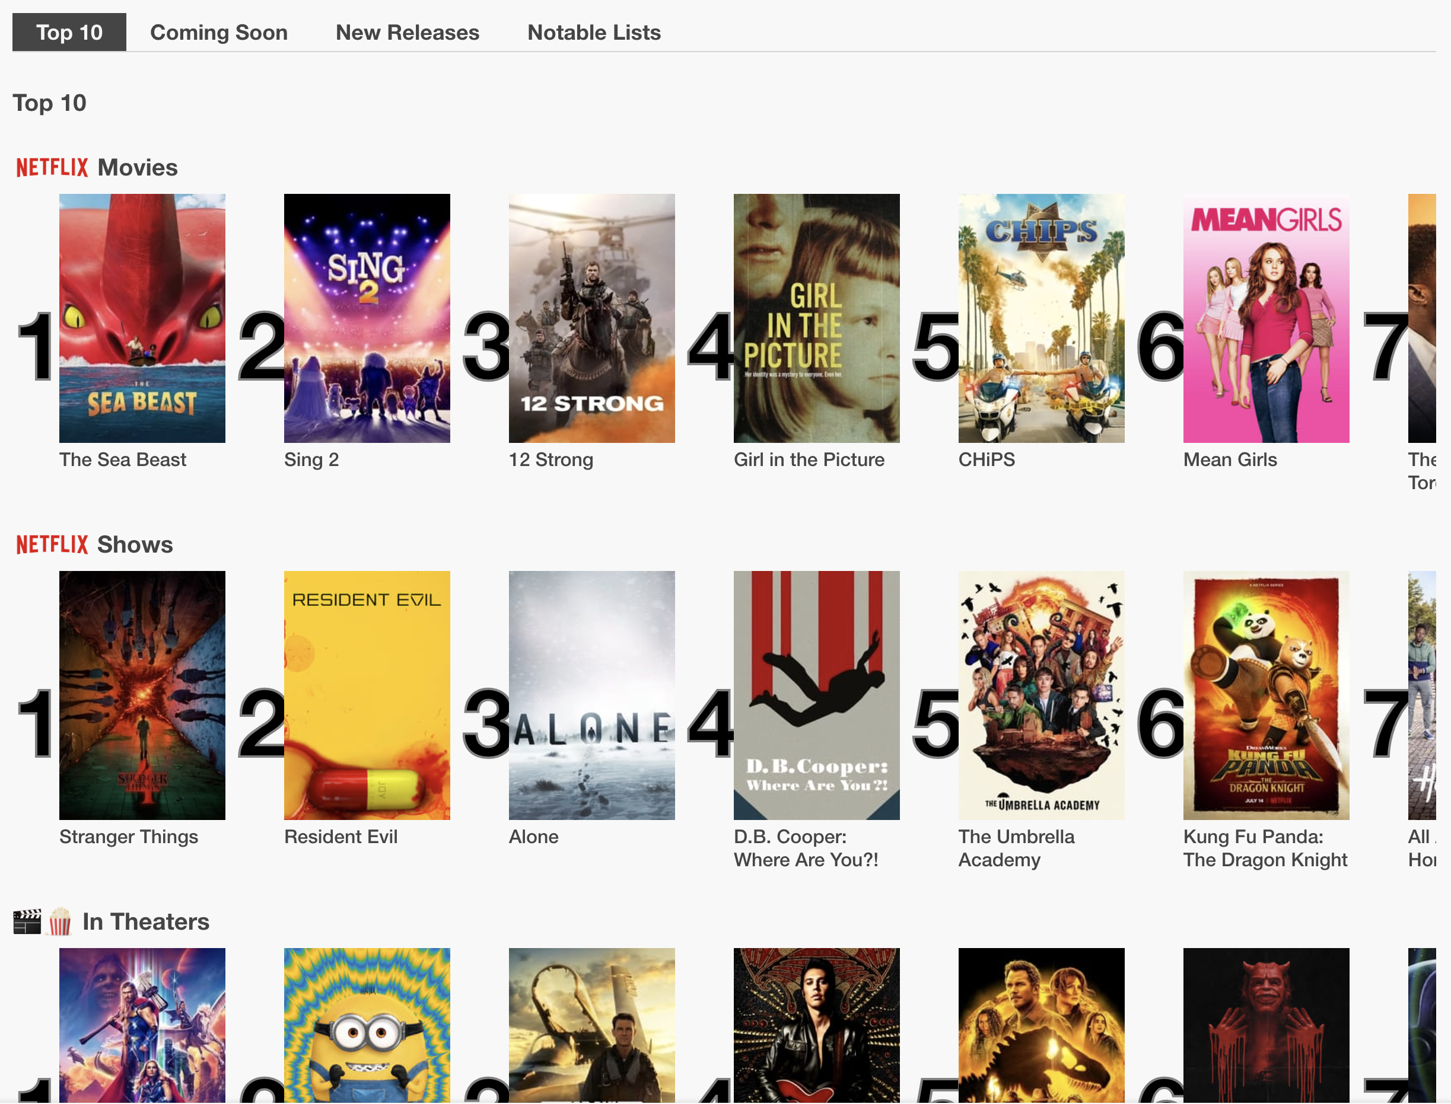Viewport: 1451px width, 1104px height.
Task: Open the New Releases tab
Action: click(407, 32)
